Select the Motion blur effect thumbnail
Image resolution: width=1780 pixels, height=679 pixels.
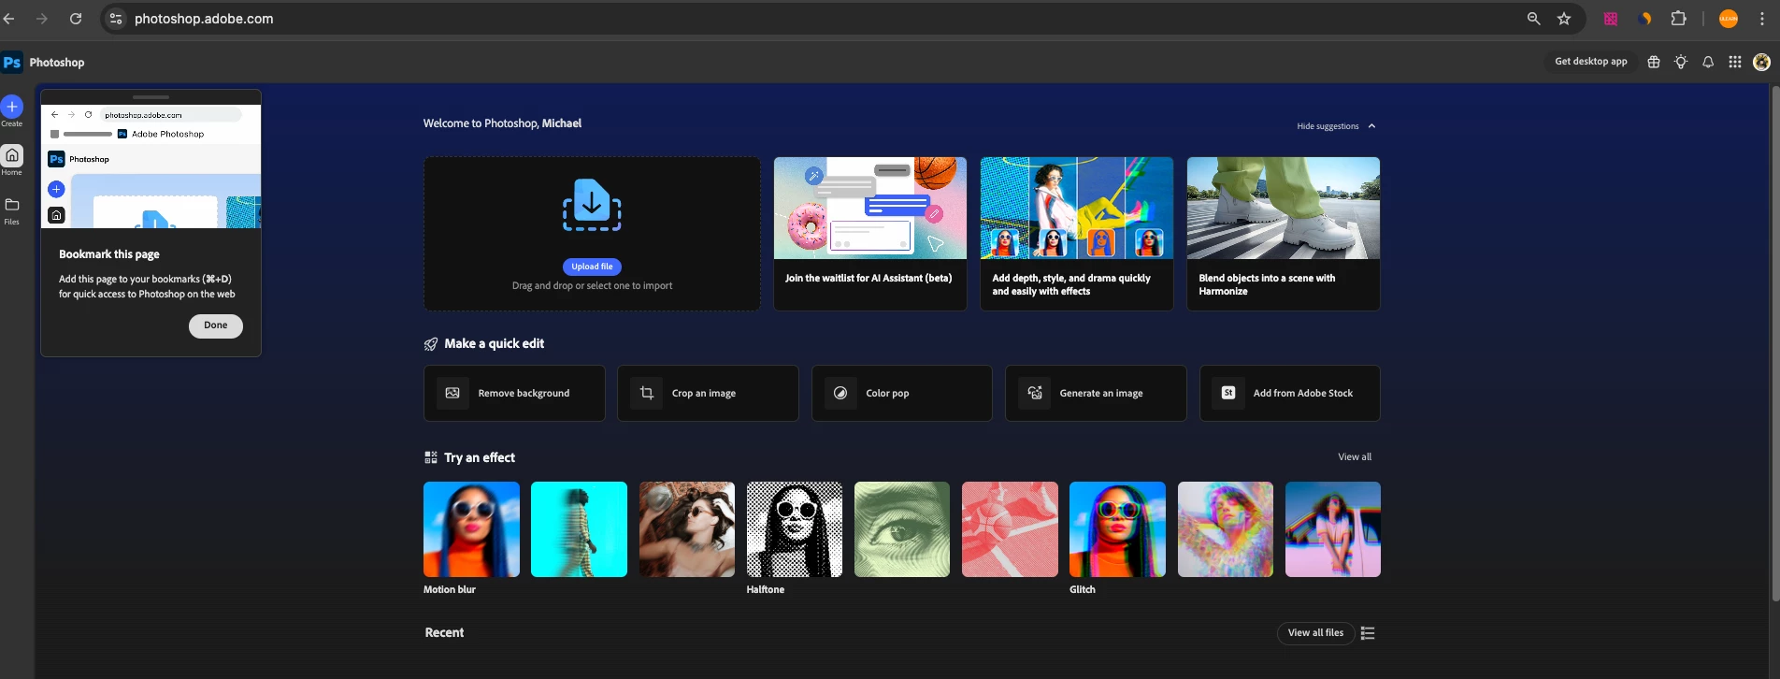(471, 529)
